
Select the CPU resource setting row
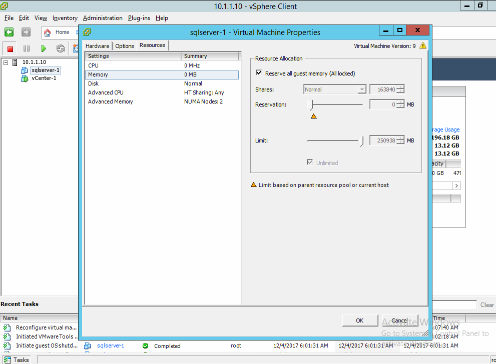point(162,65)
